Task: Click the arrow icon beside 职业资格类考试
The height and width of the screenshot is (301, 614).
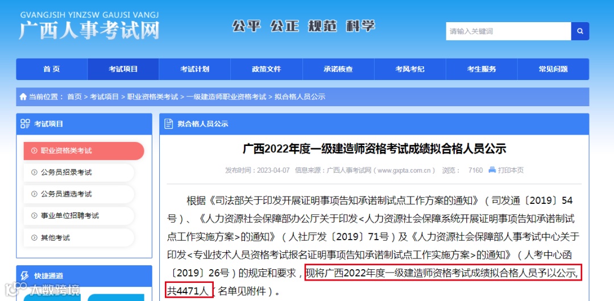Action: (34, 150)
